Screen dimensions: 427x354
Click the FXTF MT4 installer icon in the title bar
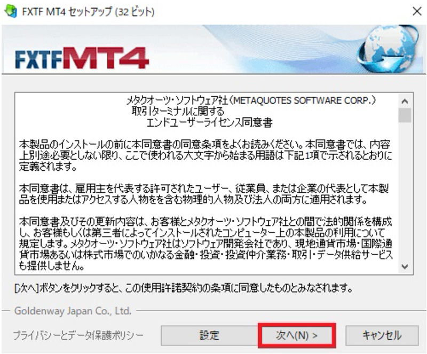click(x=11, y=12)
